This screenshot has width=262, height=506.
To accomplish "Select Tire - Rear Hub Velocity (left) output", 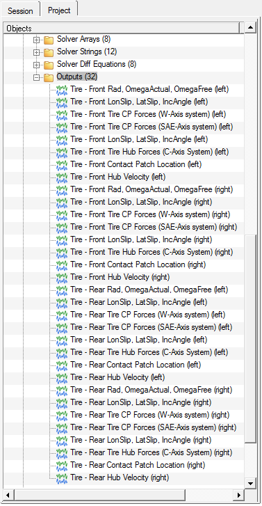I will 117,377.
